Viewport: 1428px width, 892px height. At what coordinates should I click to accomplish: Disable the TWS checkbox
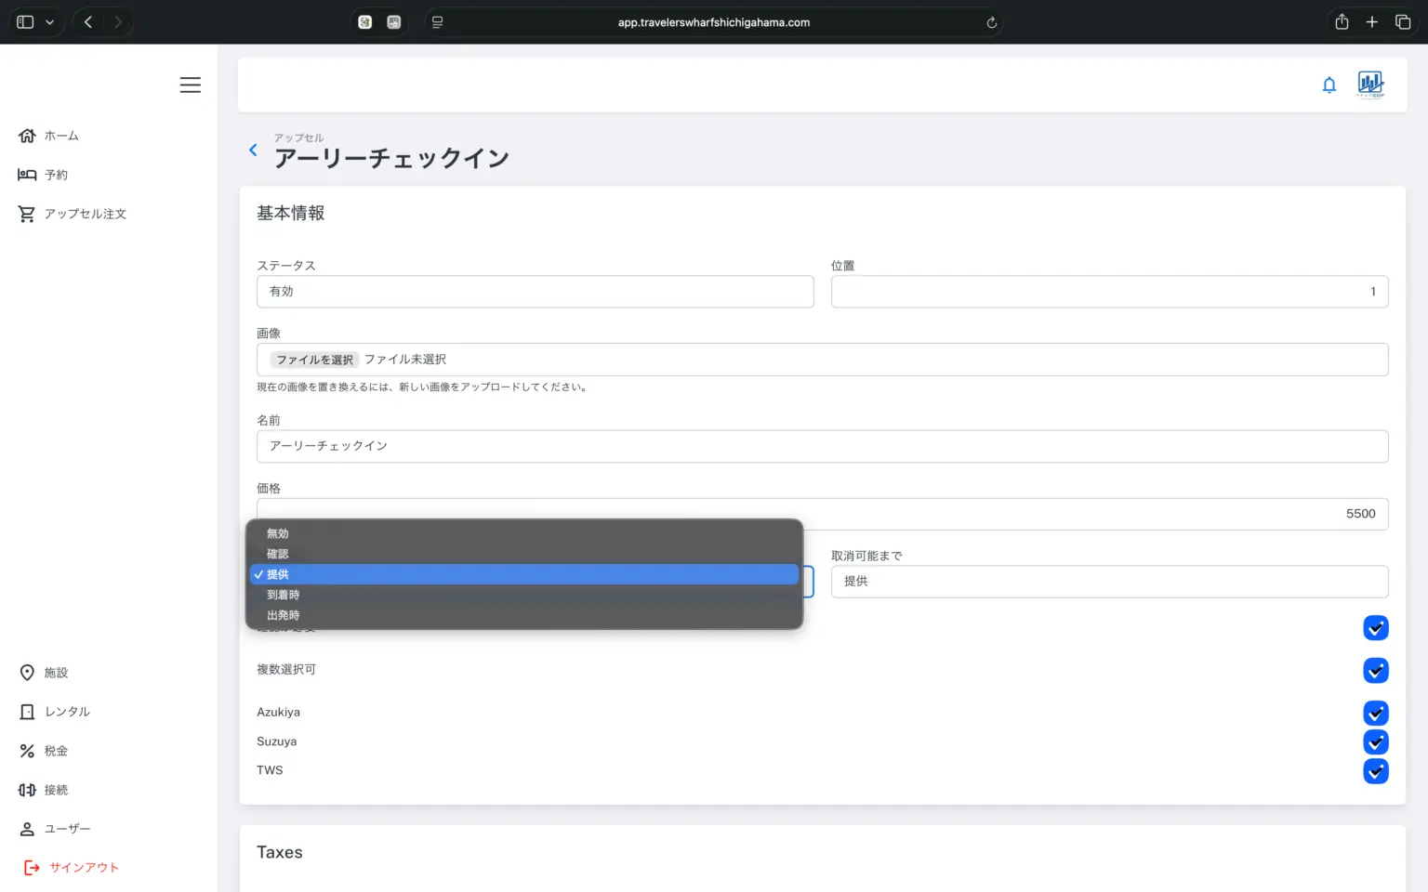pyautogui.click(x=1375, y=770)
